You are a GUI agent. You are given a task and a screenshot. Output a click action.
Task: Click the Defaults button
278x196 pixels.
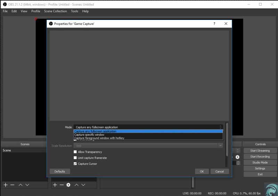tap(60, 172)
